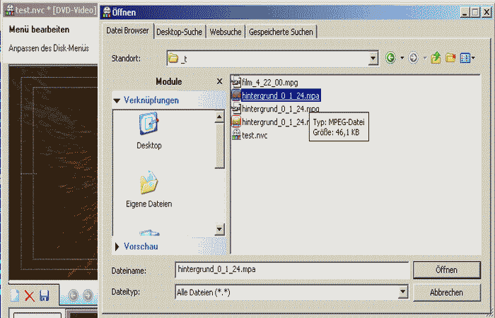The height and width of the screenshot is (318, 495).
Task: Select the Gespeicherte Suchen tab
Action: (281, 32)
